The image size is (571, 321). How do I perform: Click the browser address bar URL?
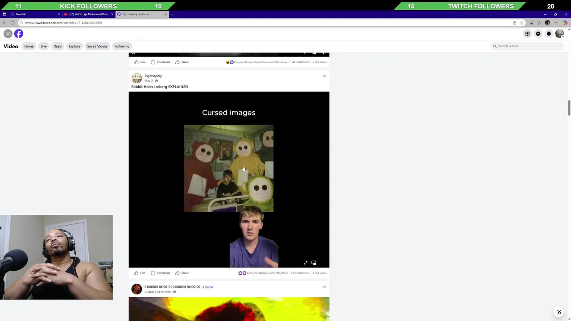64,23
